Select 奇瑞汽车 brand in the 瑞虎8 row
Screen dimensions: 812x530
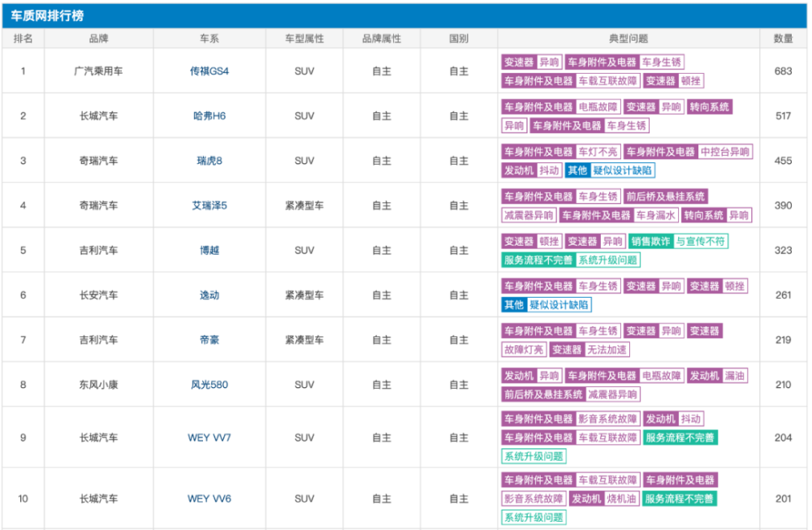(98, 161)
